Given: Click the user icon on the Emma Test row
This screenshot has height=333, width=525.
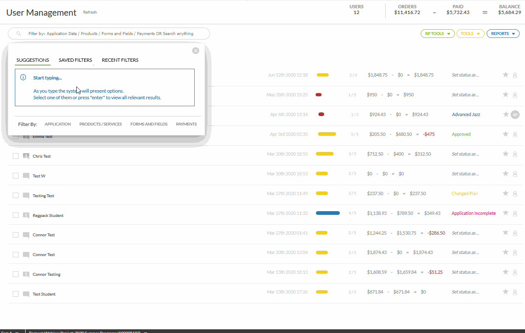Looking at the screenshot, I should pos(515,134).
